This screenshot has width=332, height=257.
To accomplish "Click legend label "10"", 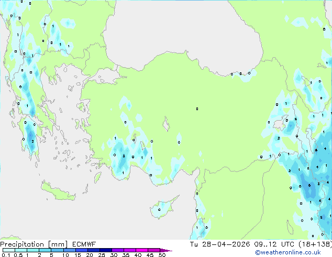I will point(65,255).
